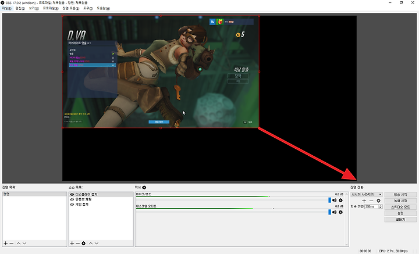The width and height of the screenshot is (419, 254).
Task: Click CPU and fps status text
Action: [393, 251]
